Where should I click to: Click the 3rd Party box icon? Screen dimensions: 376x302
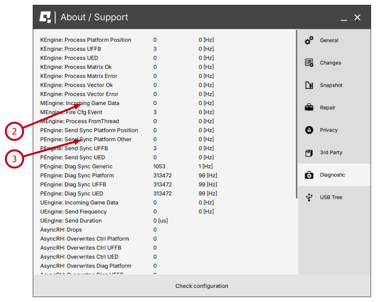click(309, 153)
